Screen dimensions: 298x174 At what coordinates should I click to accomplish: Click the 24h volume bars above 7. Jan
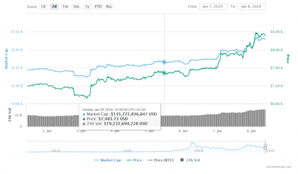(x=217, y=120)
